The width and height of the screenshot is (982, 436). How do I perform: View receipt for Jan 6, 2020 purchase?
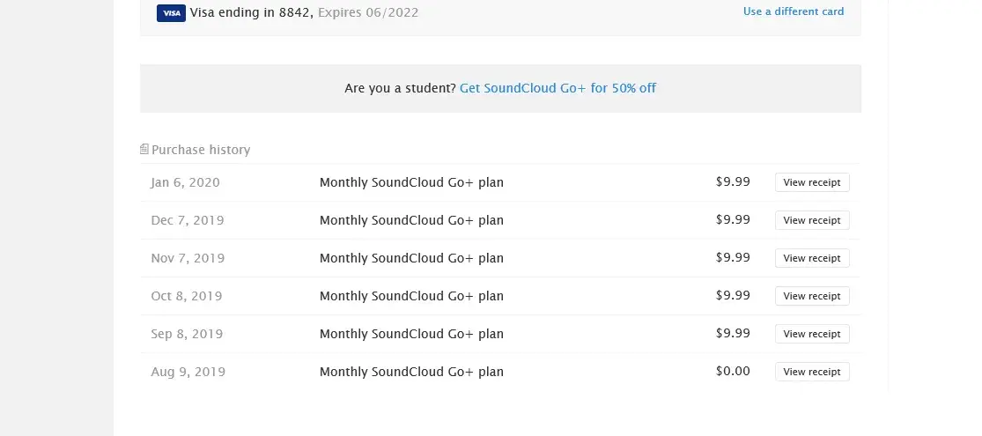click(812, 182)
